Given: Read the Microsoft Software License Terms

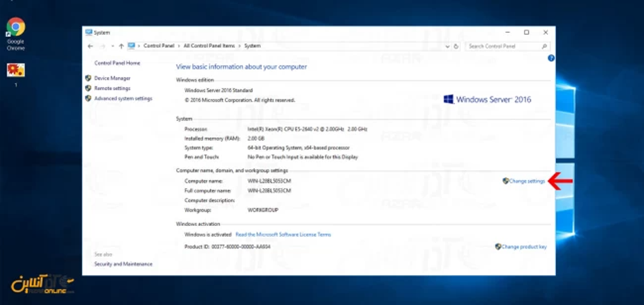Looking at the screenshot, I should (x=283, y=234).
